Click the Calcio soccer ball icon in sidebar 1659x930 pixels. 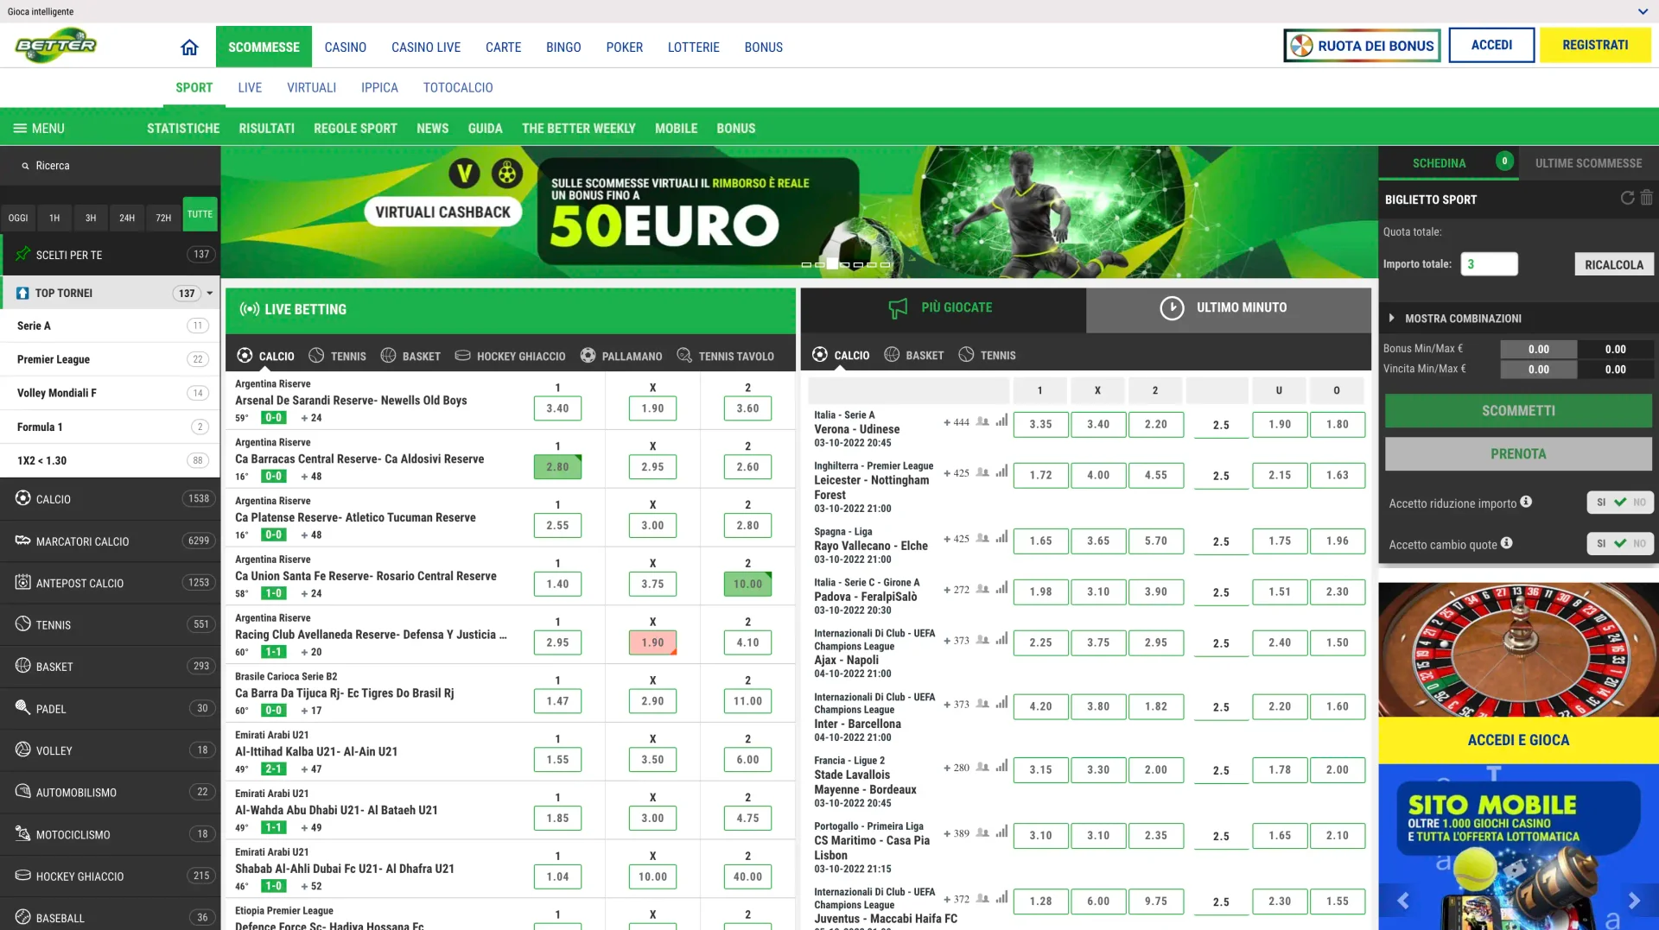click(23, 498)
